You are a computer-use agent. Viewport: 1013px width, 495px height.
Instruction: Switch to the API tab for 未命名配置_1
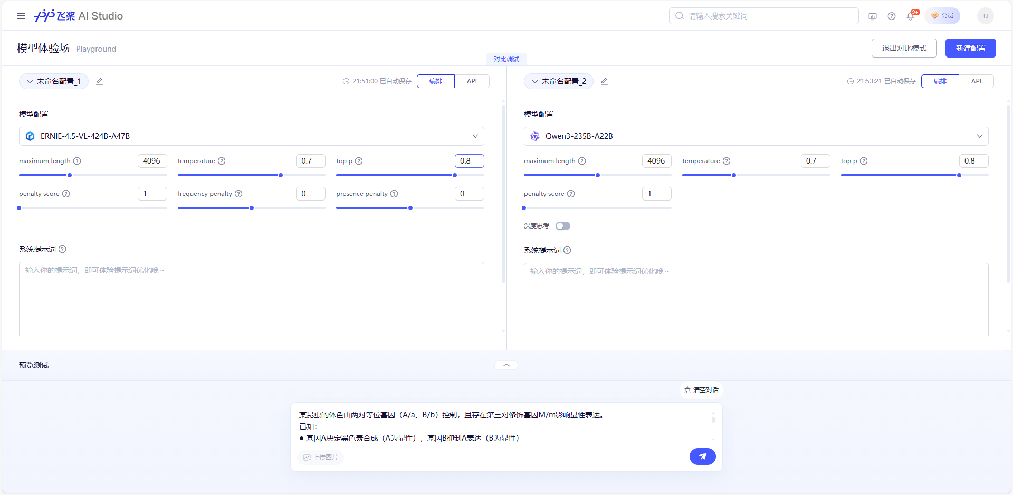coord(472,81)
